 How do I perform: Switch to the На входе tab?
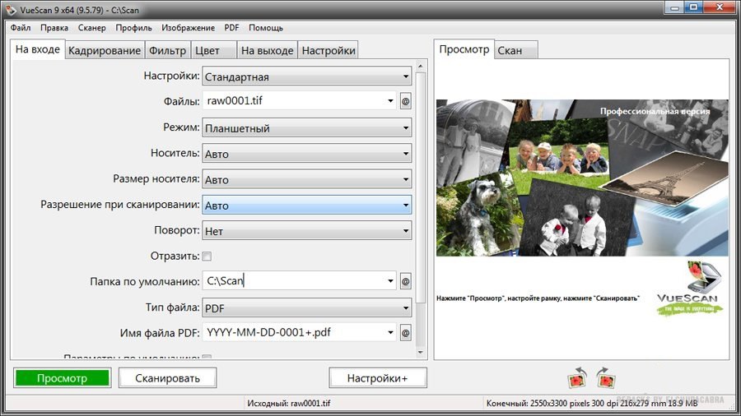[37, 49]
